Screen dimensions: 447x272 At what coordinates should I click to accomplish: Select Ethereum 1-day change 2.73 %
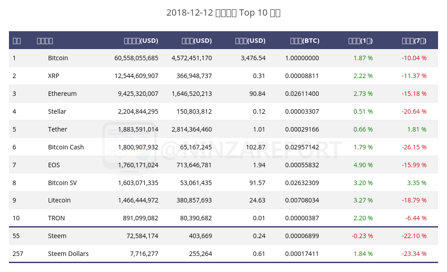point(363,94)
